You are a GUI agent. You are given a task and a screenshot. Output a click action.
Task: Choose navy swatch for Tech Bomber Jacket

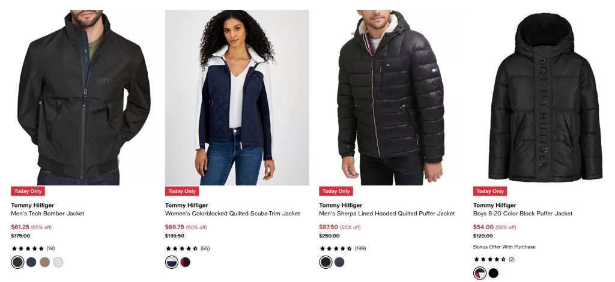31,262
